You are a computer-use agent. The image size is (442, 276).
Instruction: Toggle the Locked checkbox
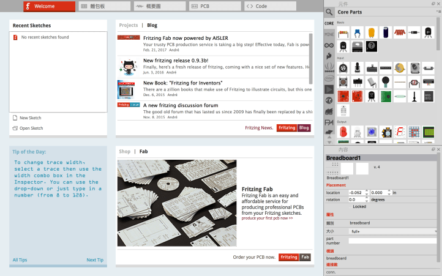[x=350, y=207]
